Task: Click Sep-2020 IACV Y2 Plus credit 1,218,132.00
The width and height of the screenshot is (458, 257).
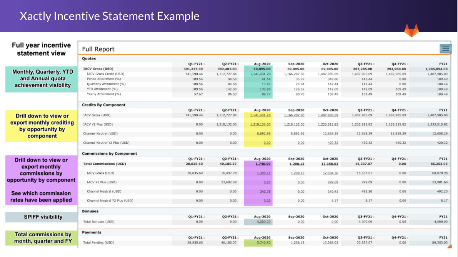Action: click(294, 124)
